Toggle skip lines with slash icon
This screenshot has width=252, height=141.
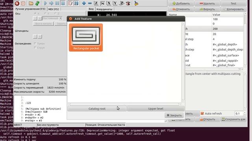pyautogui.click(x=70, y=4)
